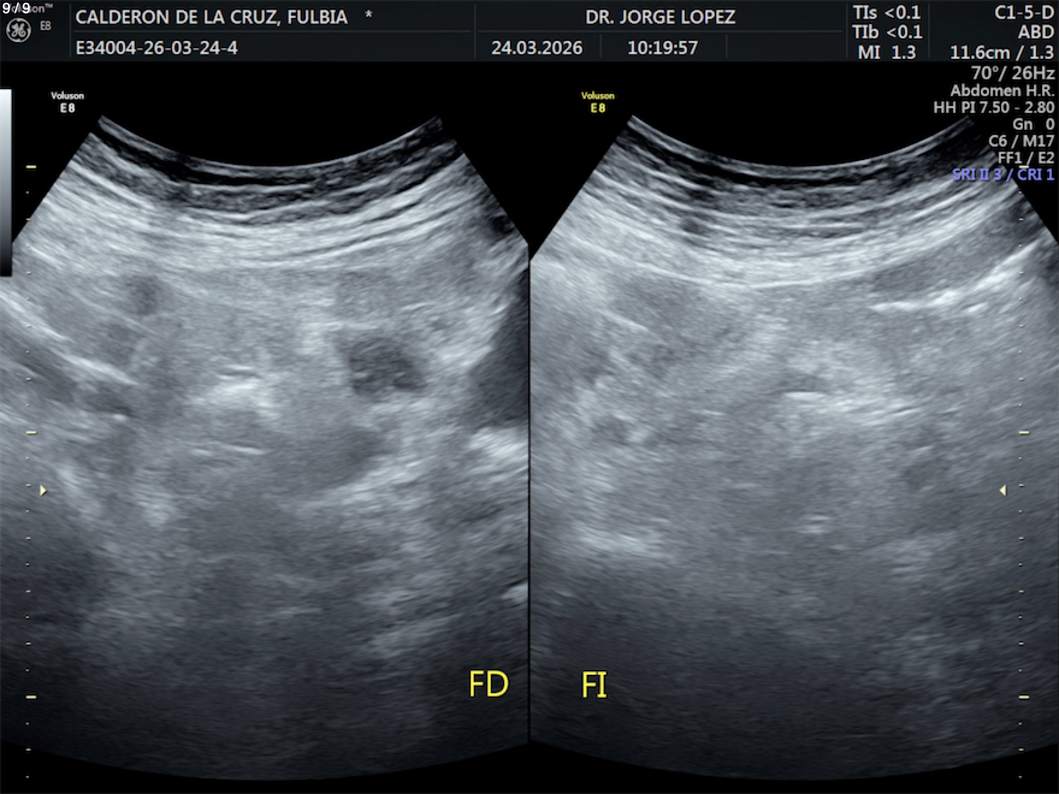1059x794 pixels.
Task: Click the left focal zone arrow marker
Action: (x=43, y=491)
